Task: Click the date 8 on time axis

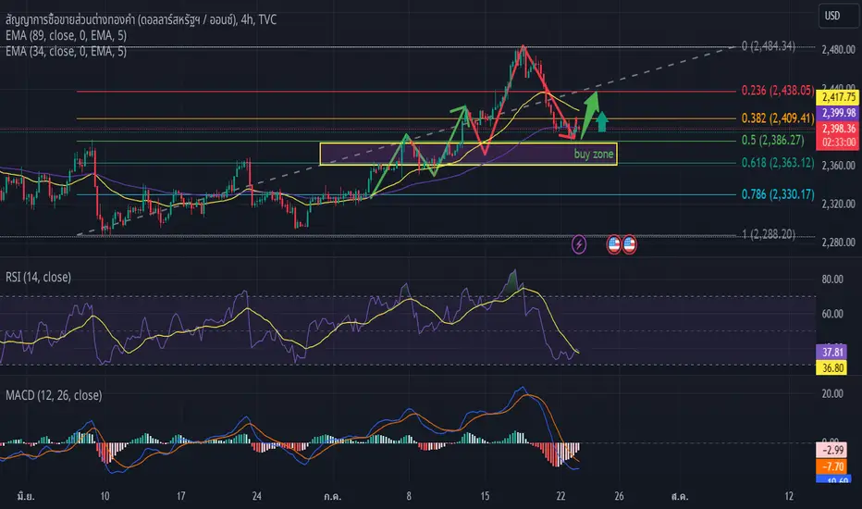Action: (409, 496)
